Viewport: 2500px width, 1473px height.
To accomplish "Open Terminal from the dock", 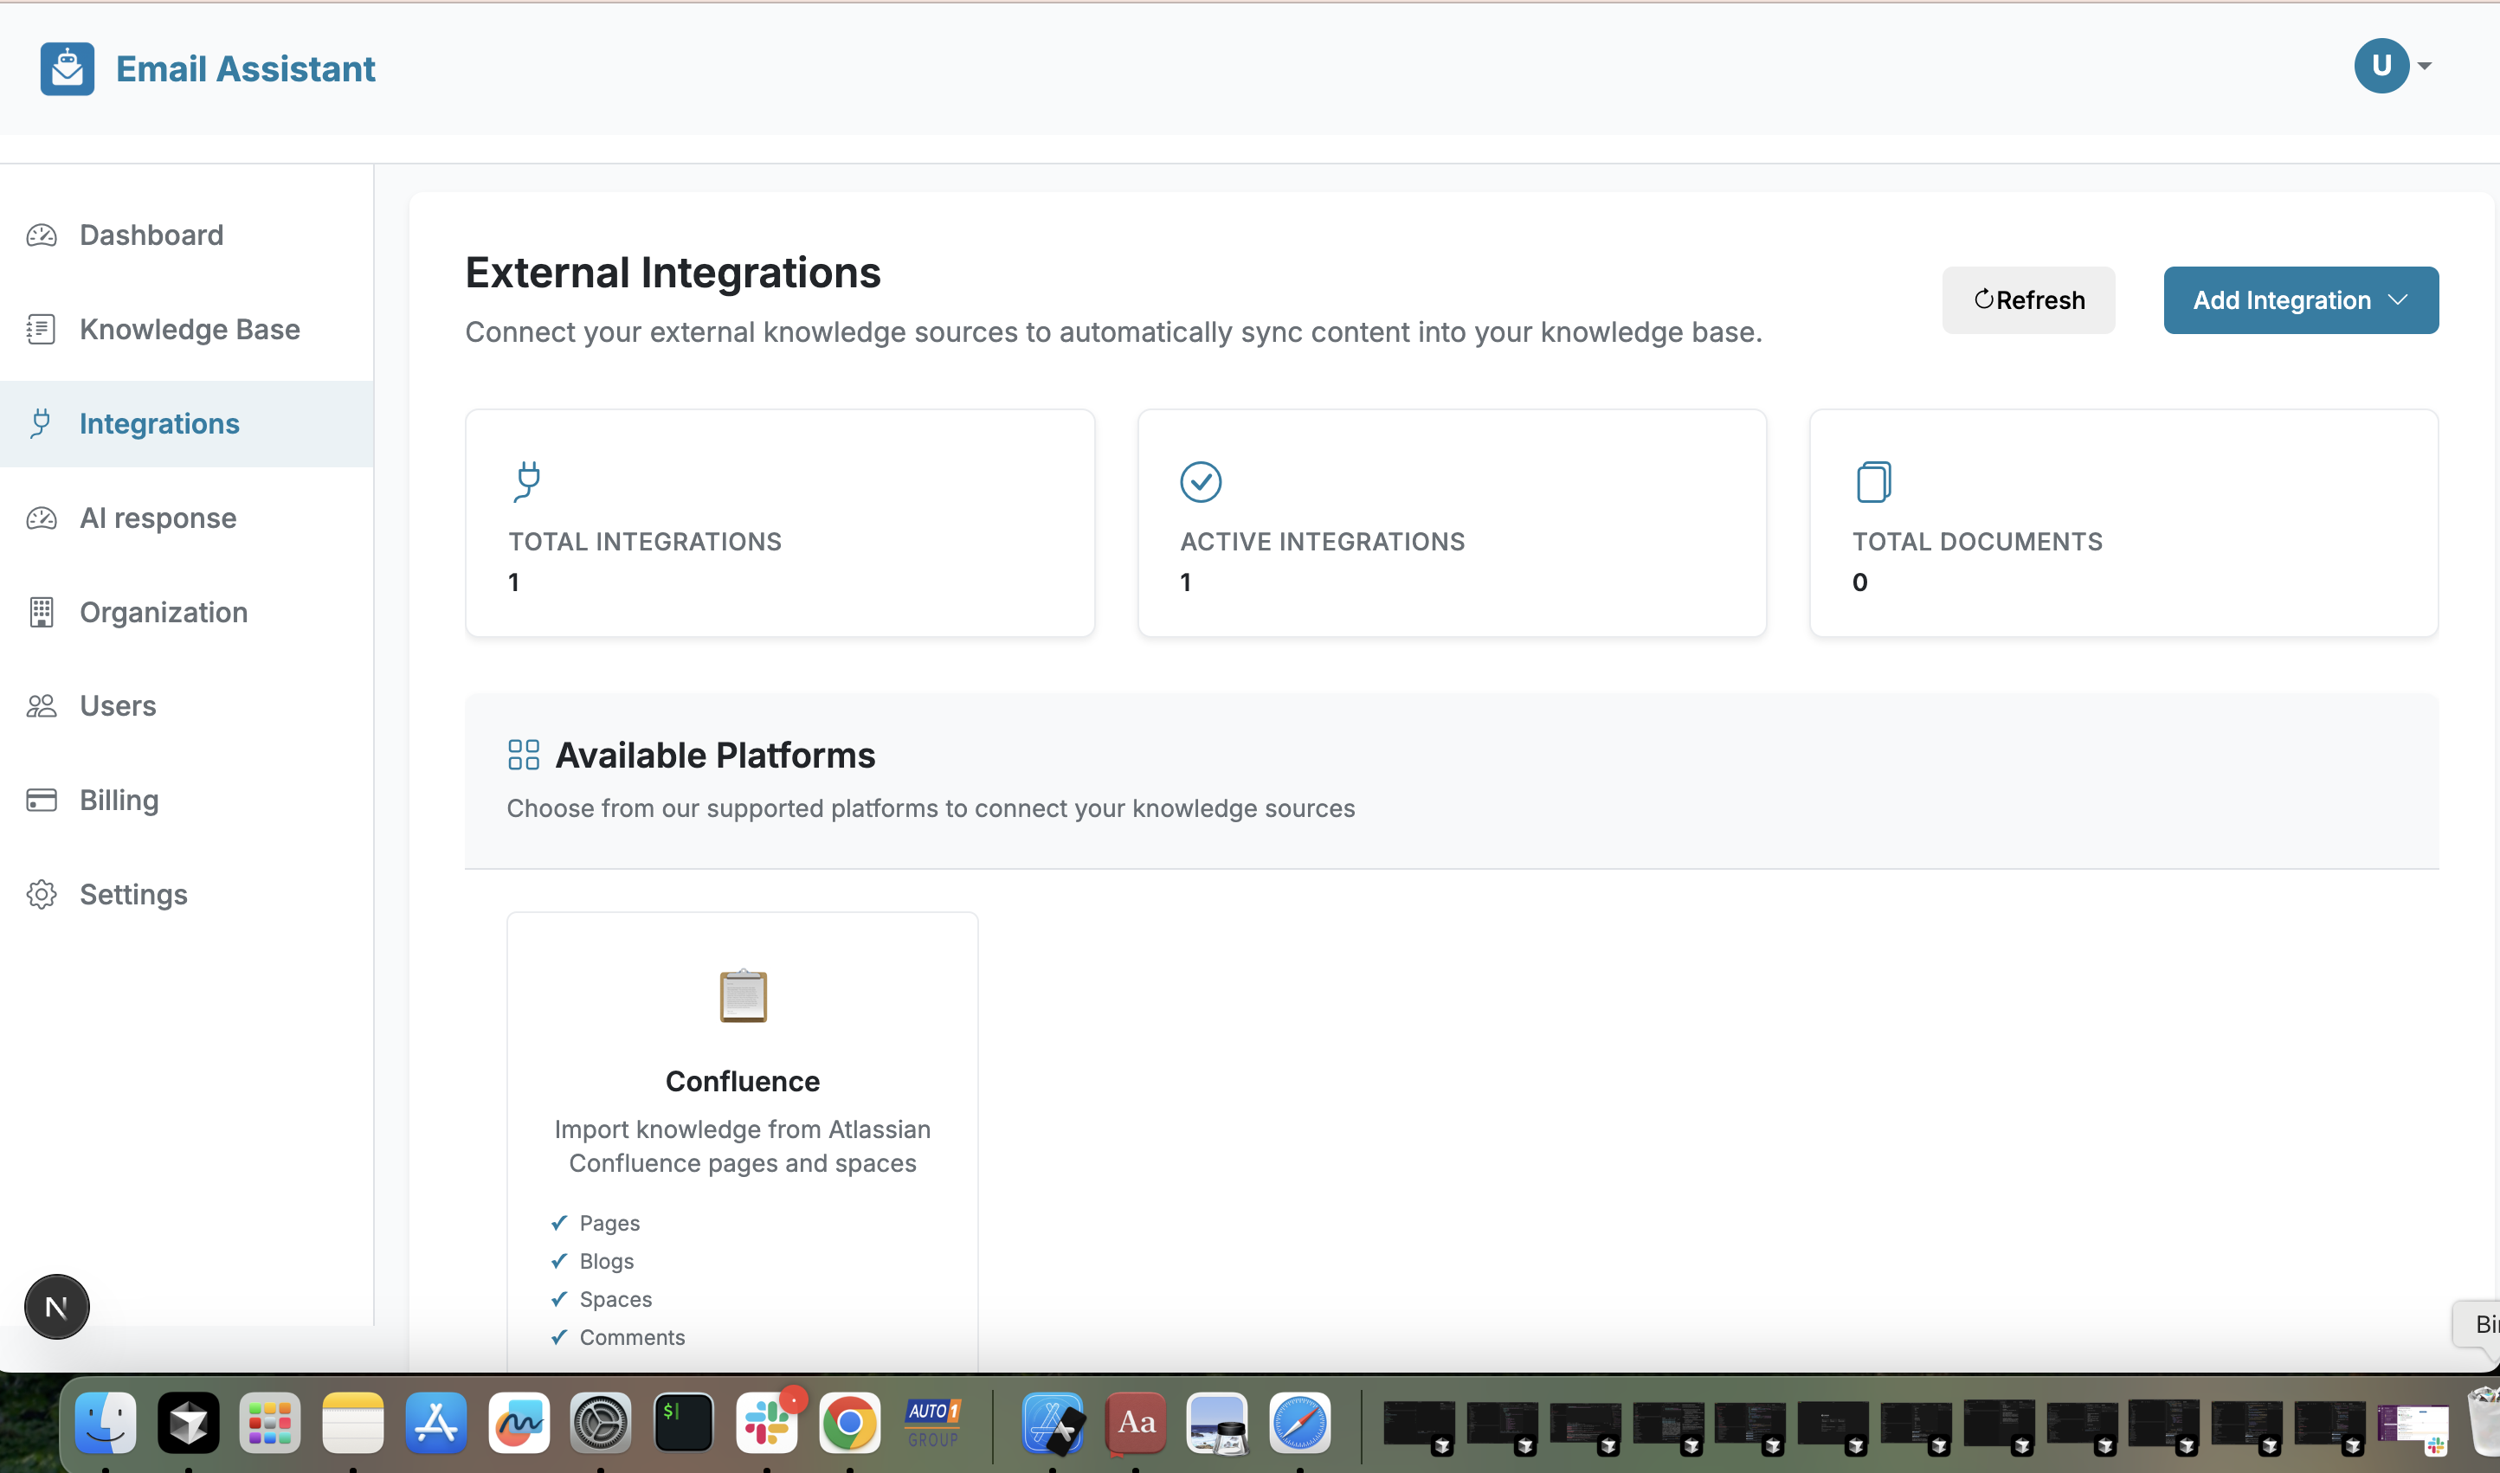I will [x=683, y=1423].
